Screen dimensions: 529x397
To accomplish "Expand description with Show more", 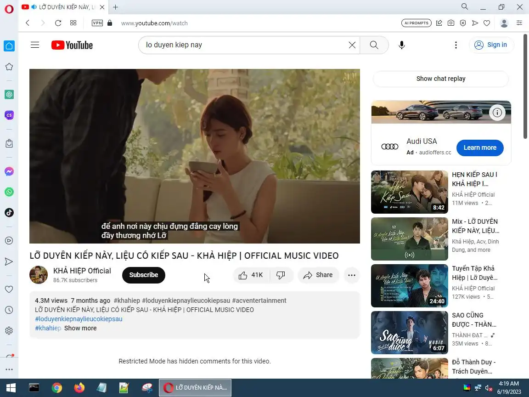I will pyautogui.click(x=80, y=328).
